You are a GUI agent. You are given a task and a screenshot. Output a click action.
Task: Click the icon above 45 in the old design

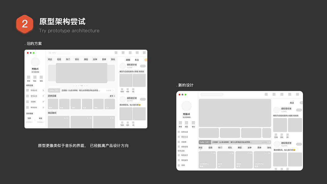pyautogui.click(x=133, y=123)
